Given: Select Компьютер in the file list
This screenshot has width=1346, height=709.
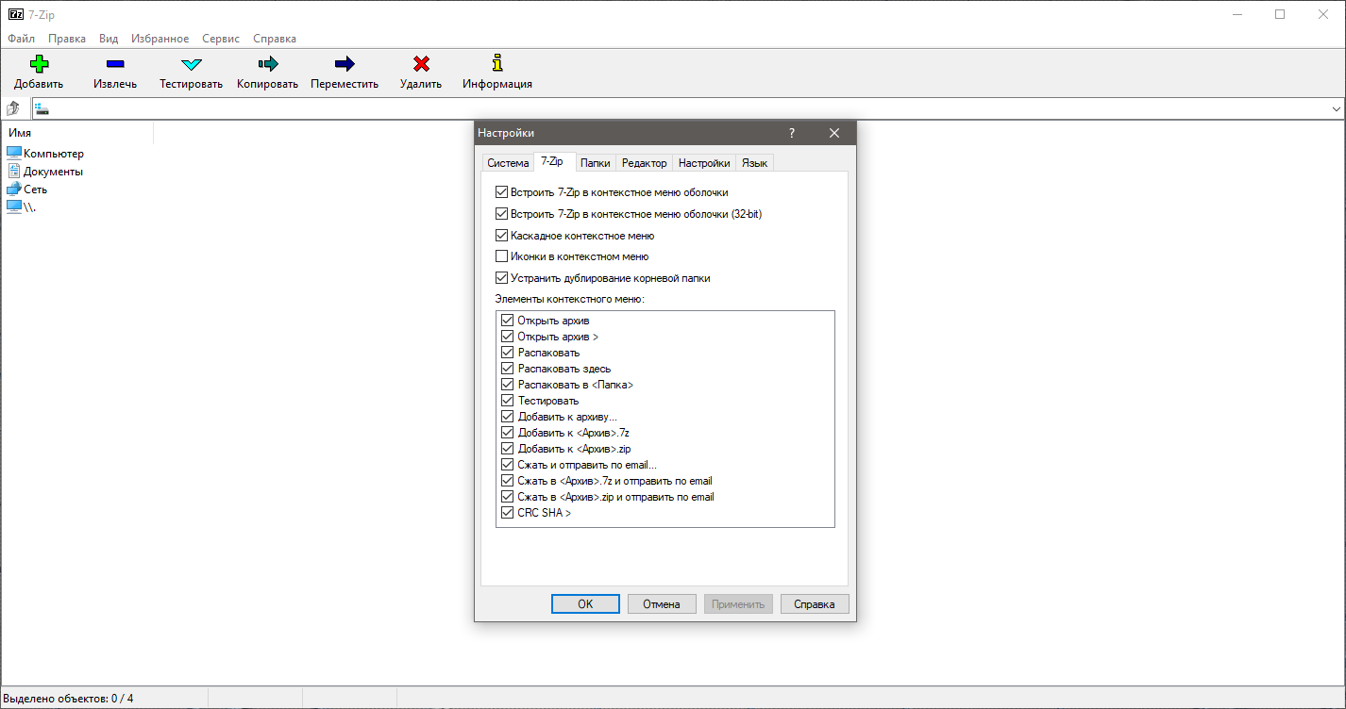Looking at the screenshot, I should click(x=53, y=154).
